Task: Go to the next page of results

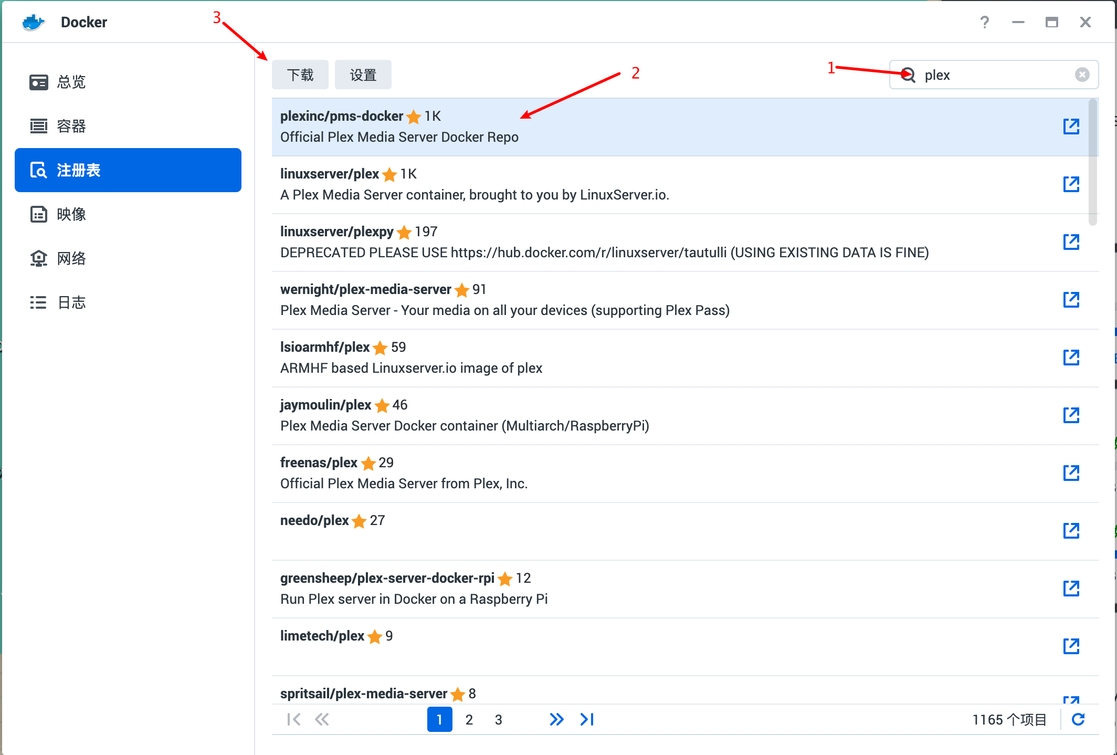Action: coord(556,719)
